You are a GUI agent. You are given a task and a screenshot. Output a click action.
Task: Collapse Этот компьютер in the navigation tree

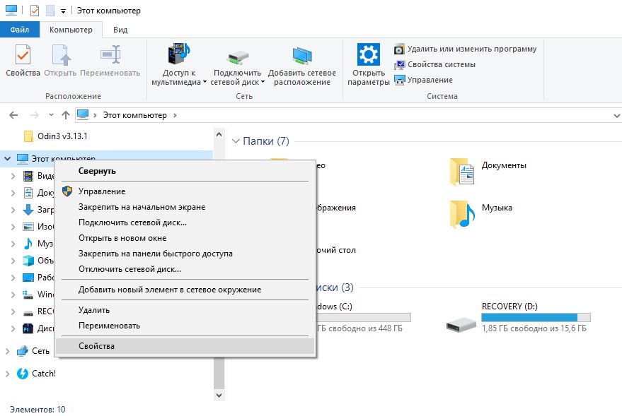coord(6,158)
